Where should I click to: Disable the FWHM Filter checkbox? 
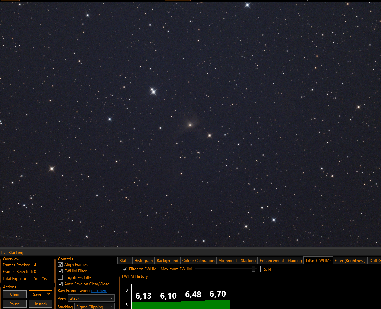click(x=60, y=271)
